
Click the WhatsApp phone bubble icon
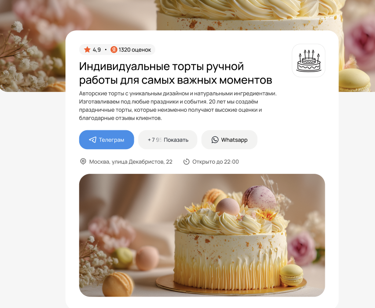click(x=215, y=139)
